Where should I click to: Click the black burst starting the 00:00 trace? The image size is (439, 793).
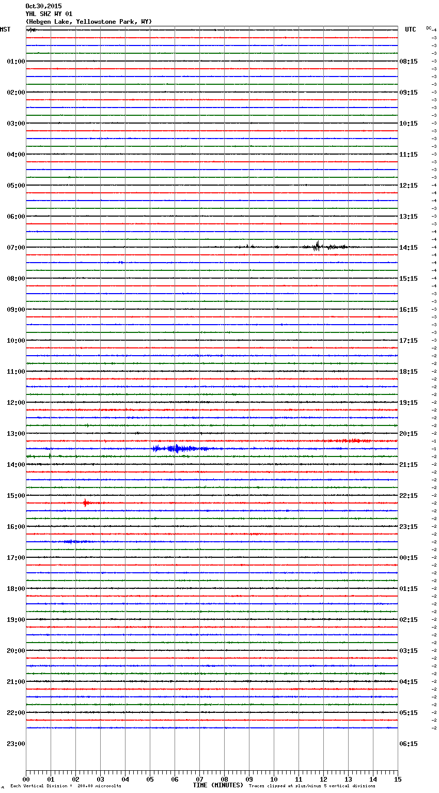point(31,30)
